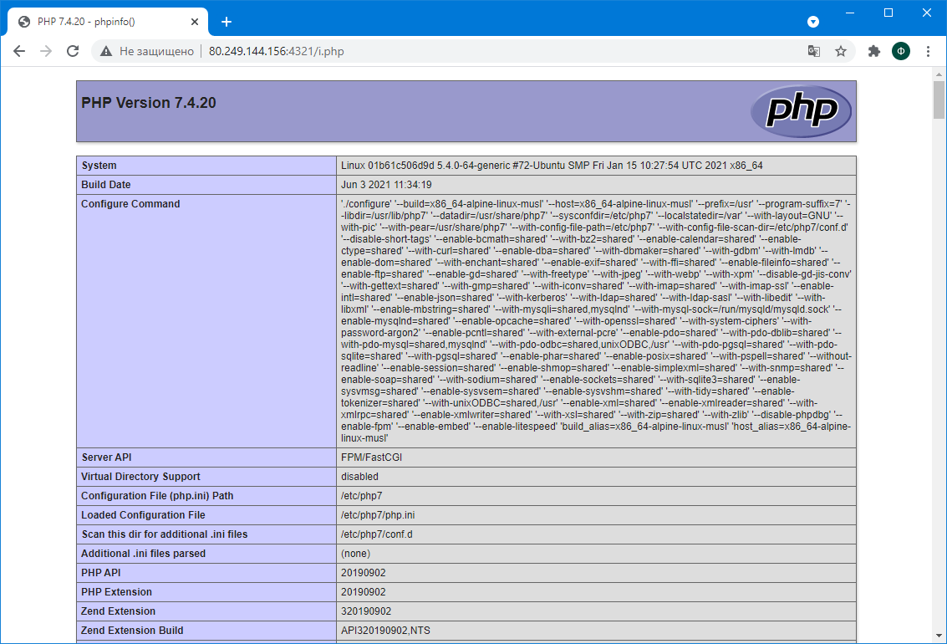Click the '(none)' value
The height and width of the screenshot is (644, 947).
356,554
